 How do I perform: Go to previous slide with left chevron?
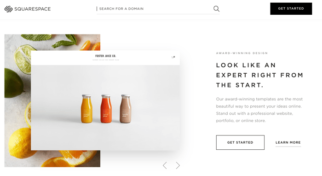click(x=165, y=165)
